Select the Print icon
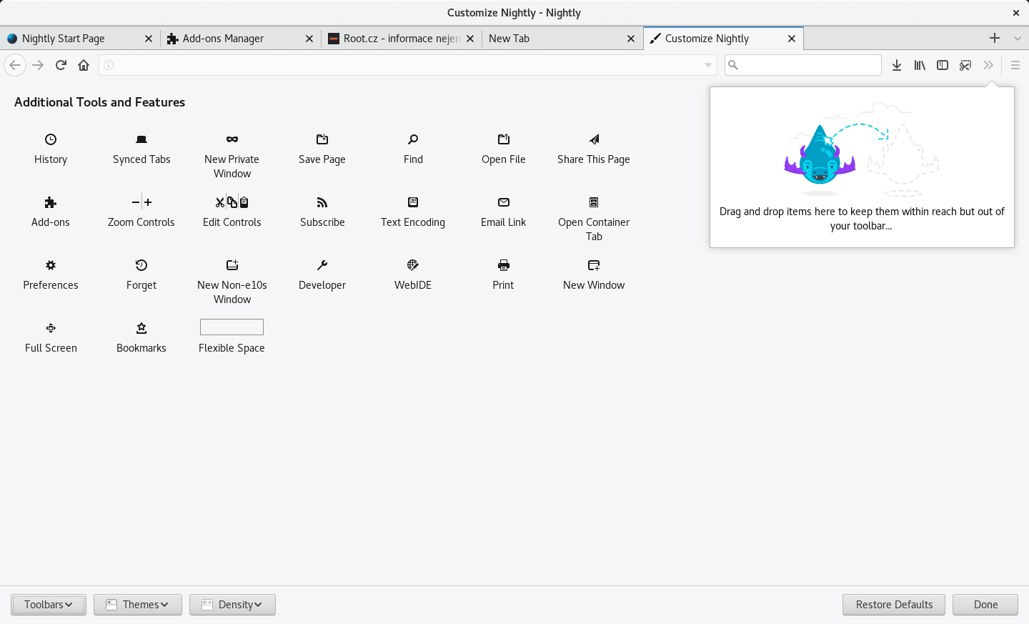The width and height of the screenshot is (1029, 624). [503, 265]
